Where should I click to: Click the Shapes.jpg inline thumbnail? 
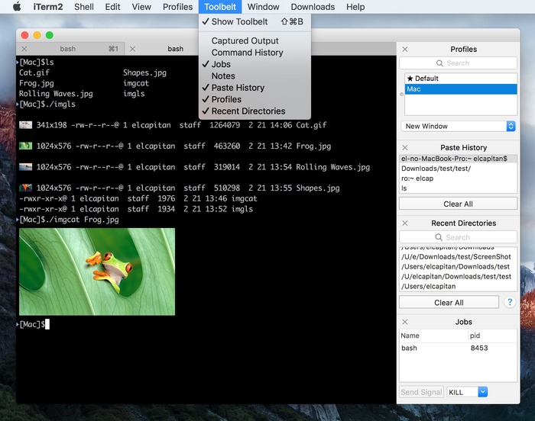[x=25, y=188]
